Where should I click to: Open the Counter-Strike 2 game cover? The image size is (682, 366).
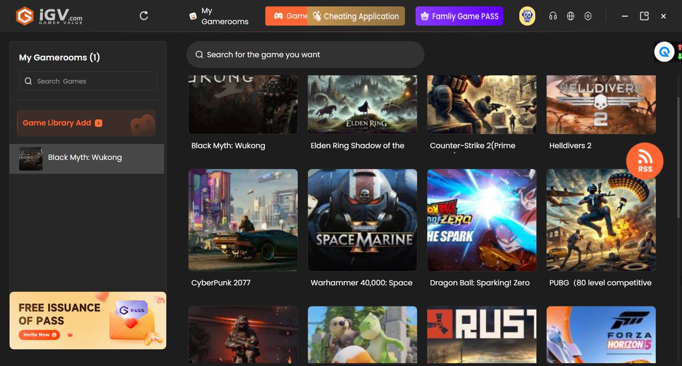[x=481, y=105]
